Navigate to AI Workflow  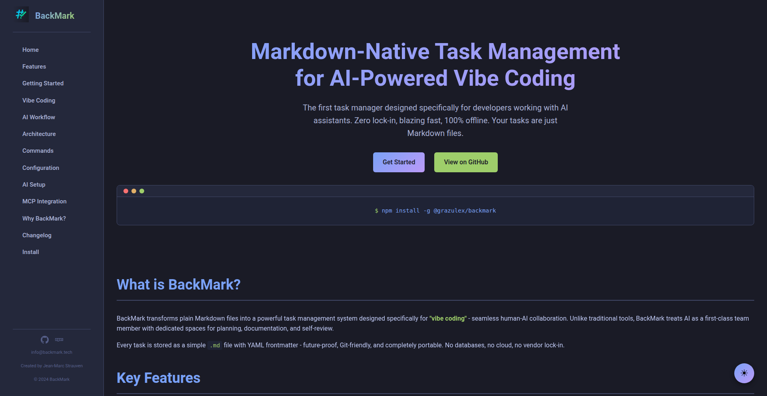coord(39,117)
